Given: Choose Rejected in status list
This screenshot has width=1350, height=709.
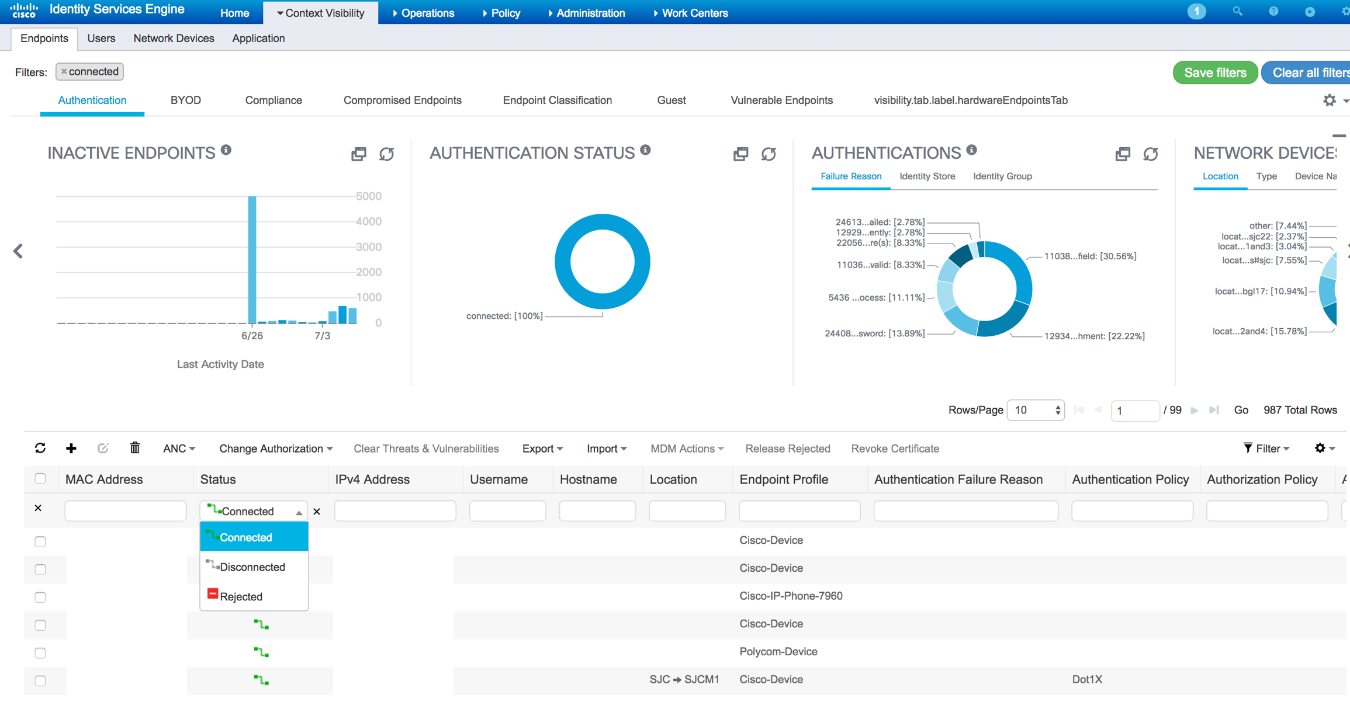Looking at the screenshot, I should click(x=254, y=596).
